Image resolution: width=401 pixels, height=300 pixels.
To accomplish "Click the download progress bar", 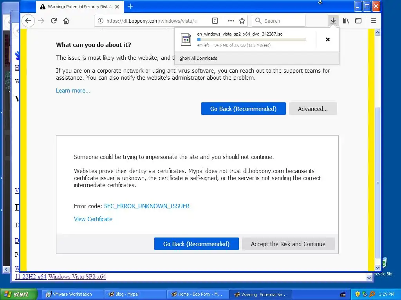I will (252, 39).
